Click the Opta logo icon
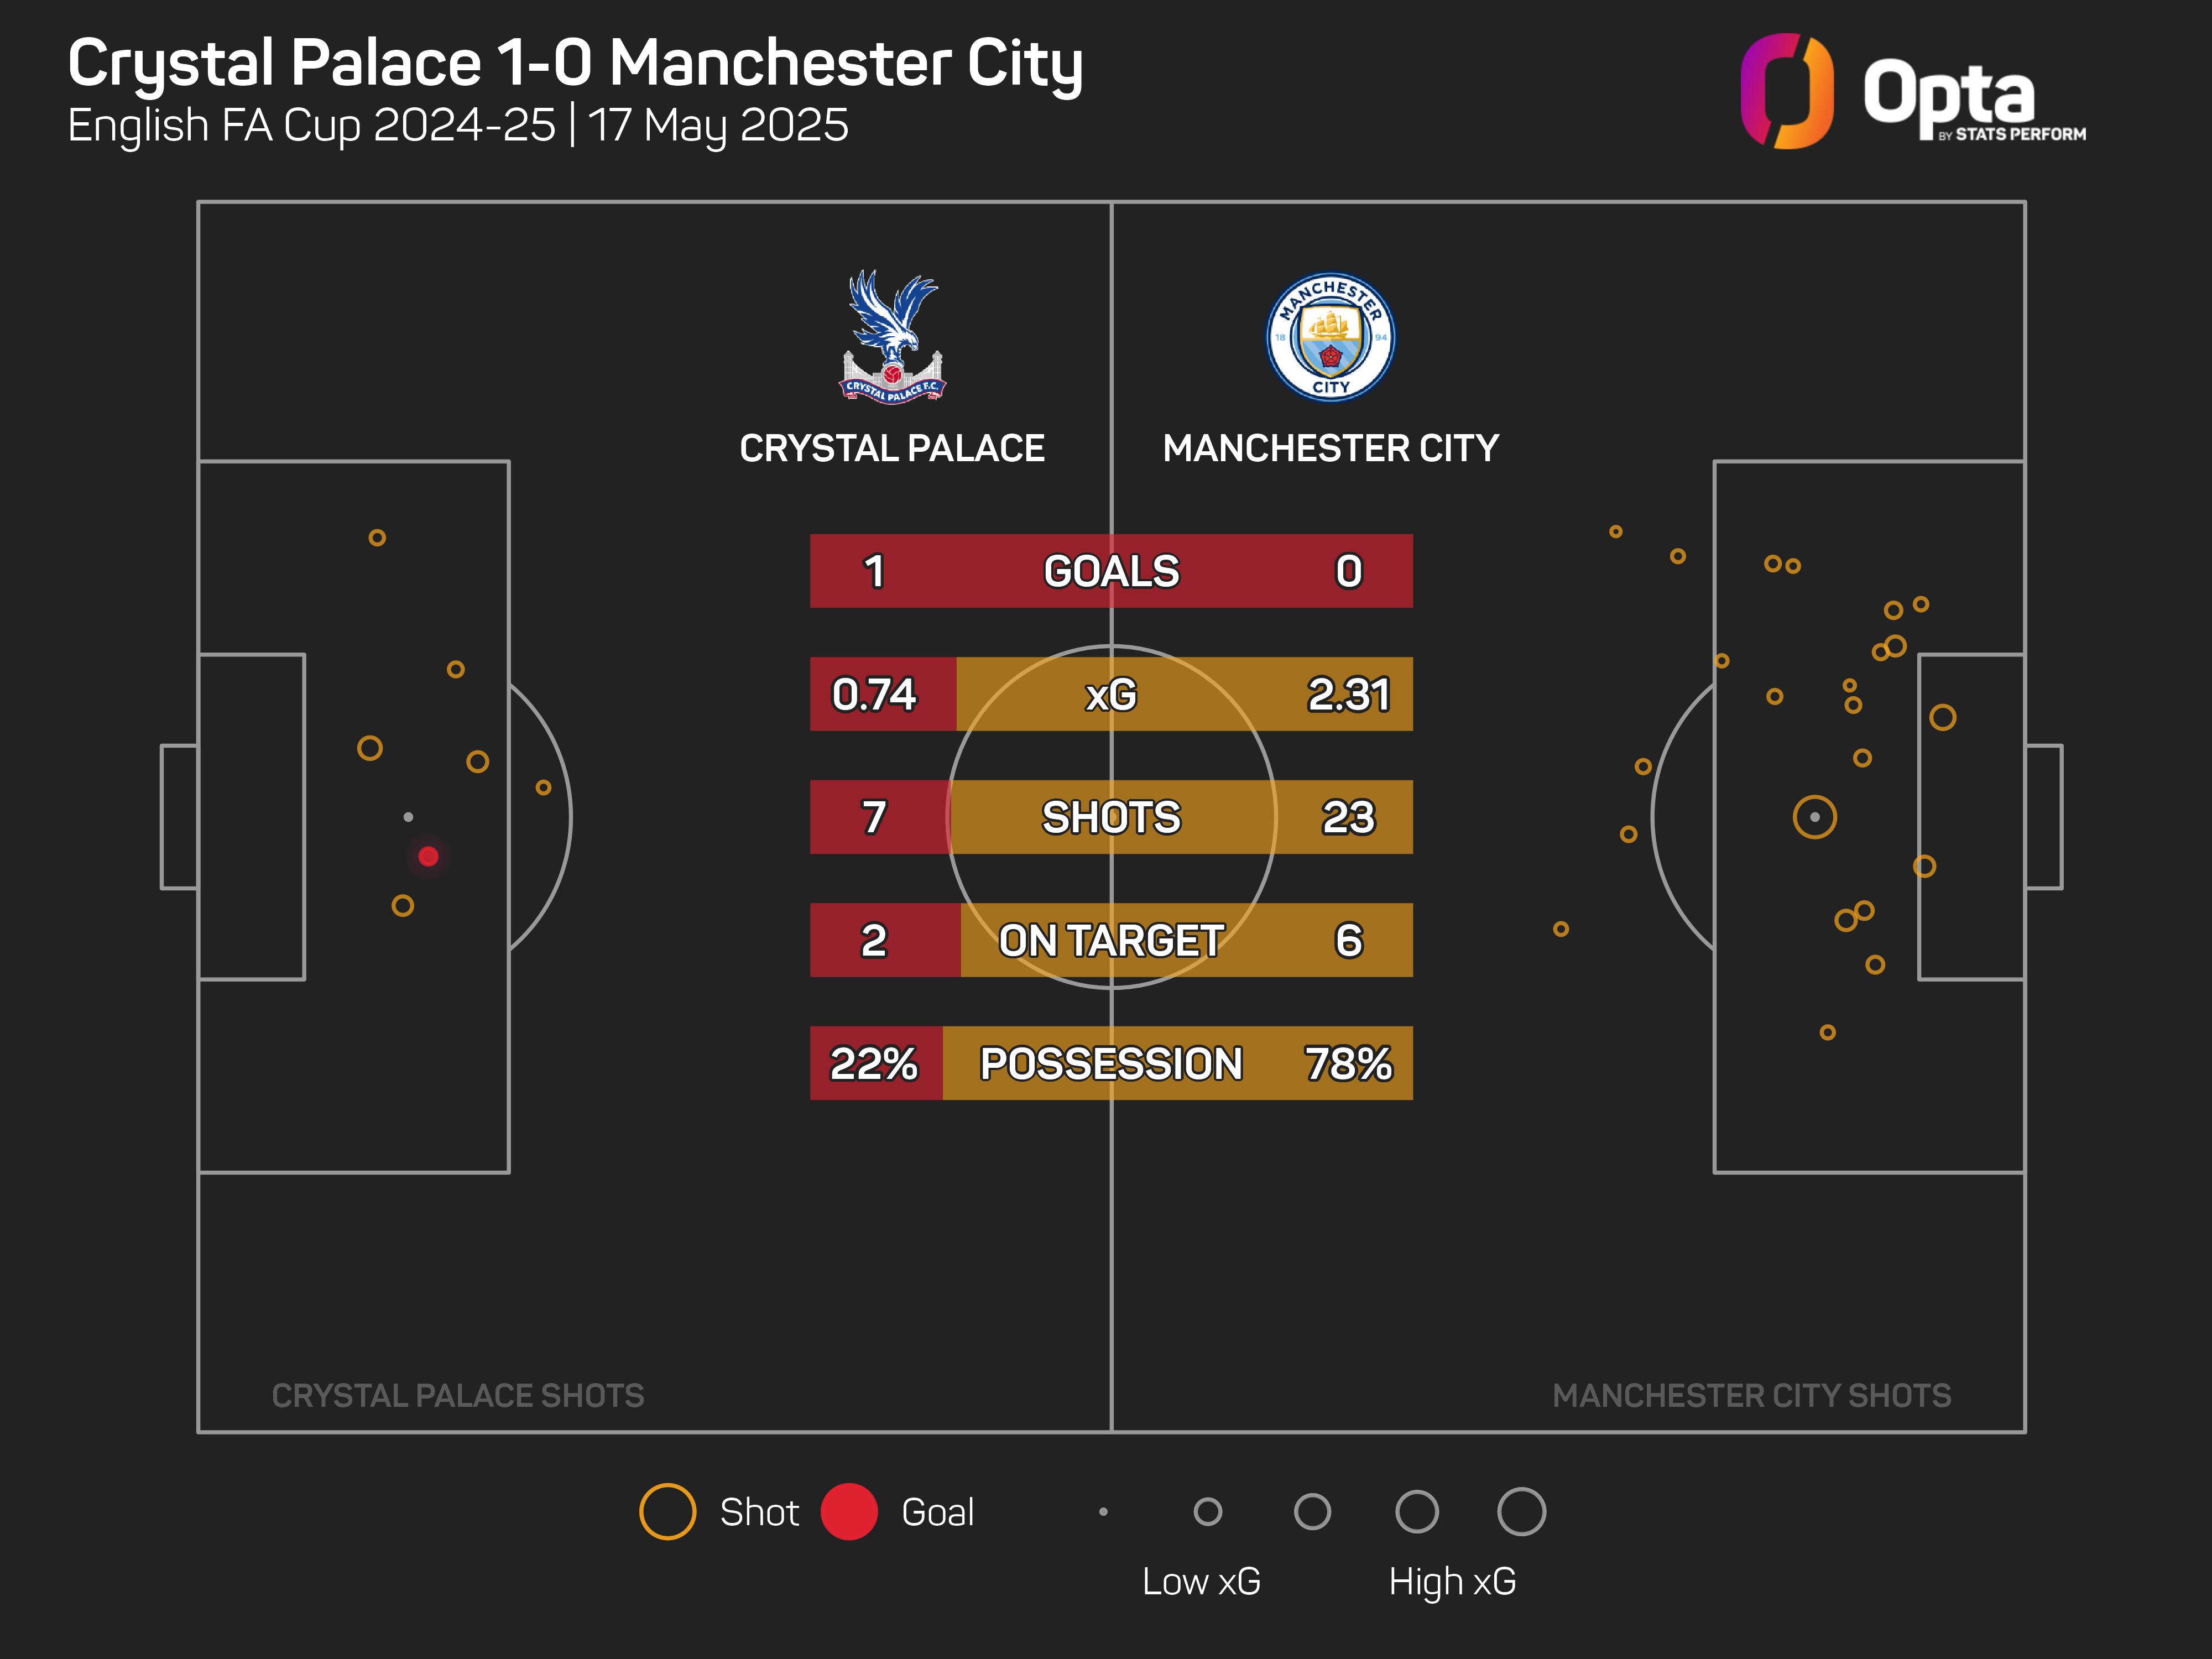 [x=1787, y=91]
